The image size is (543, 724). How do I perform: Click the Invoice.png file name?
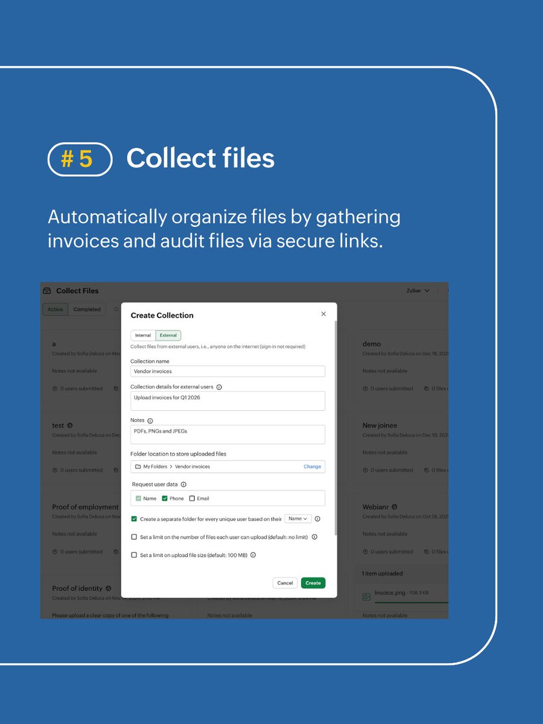coord(389,593)
